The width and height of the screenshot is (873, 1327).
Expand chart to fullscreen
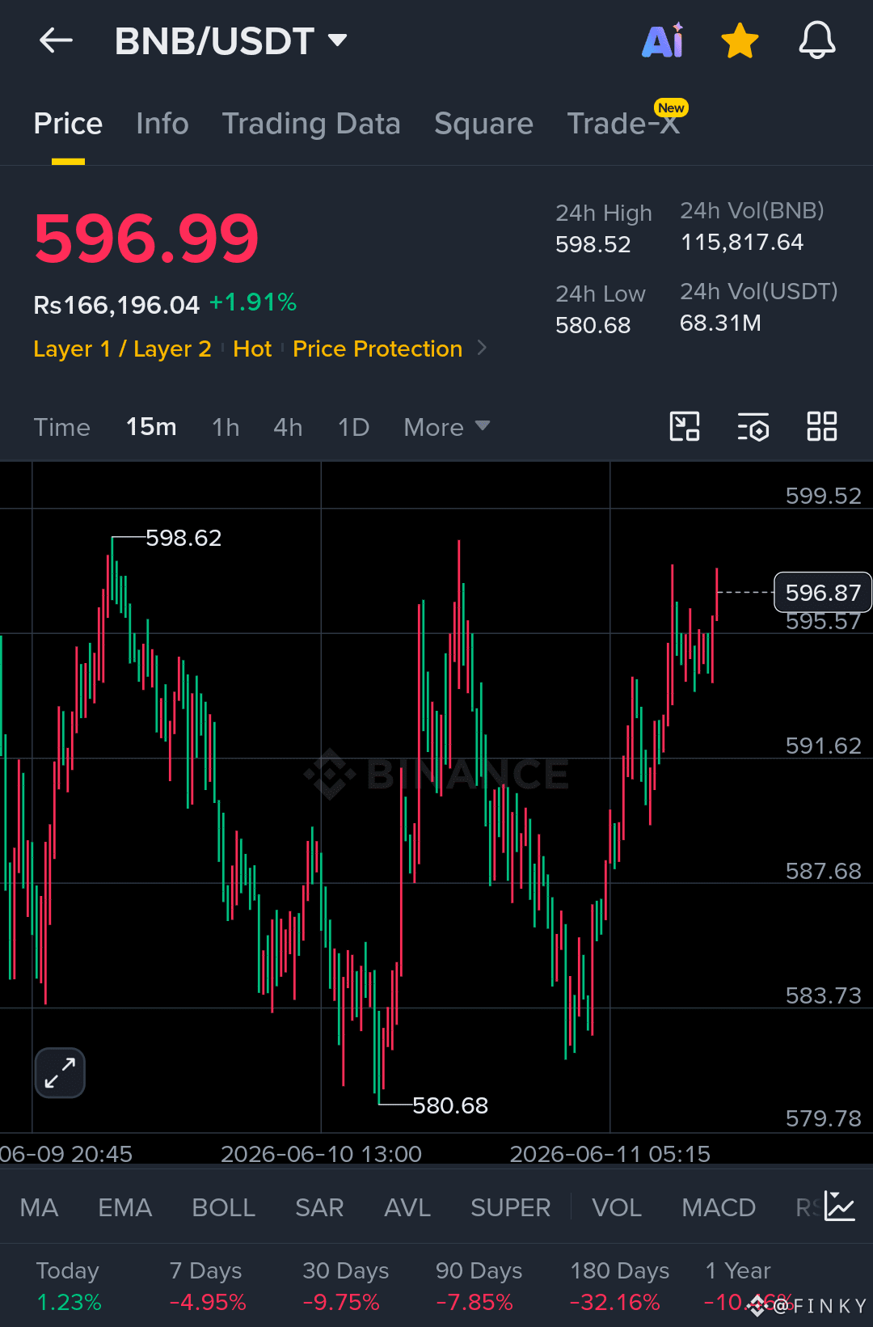point(60,1073)
